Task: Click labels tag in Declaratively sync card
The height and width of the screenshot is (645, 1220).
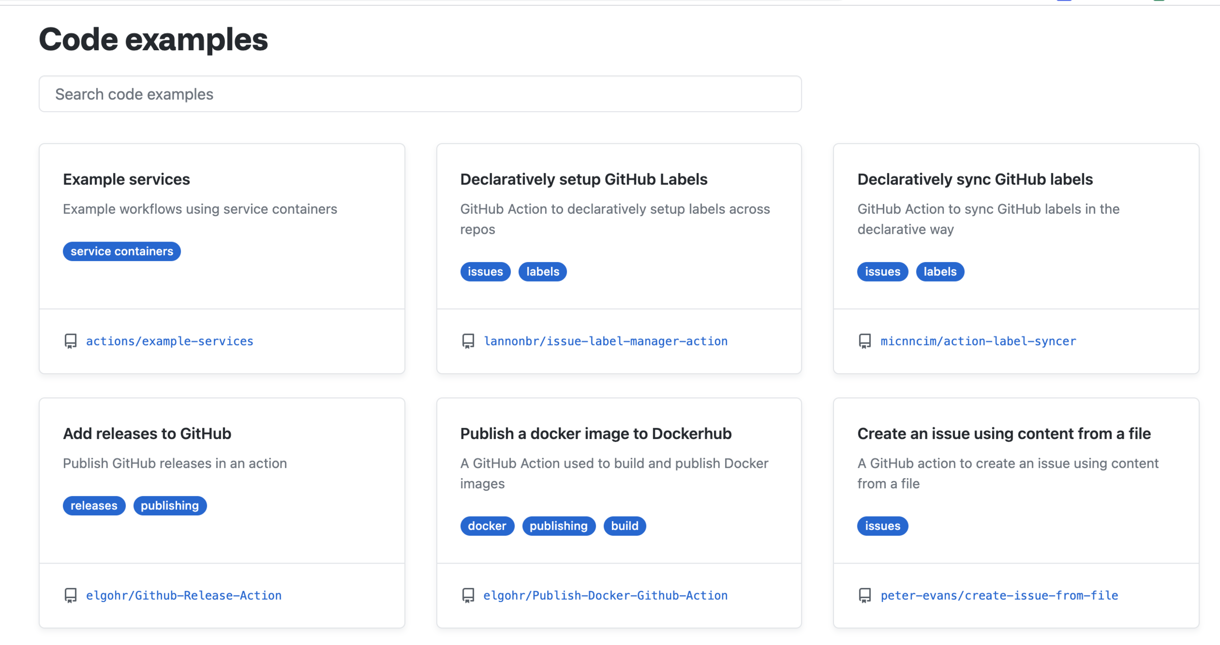Action: click(x=939, y=272)
